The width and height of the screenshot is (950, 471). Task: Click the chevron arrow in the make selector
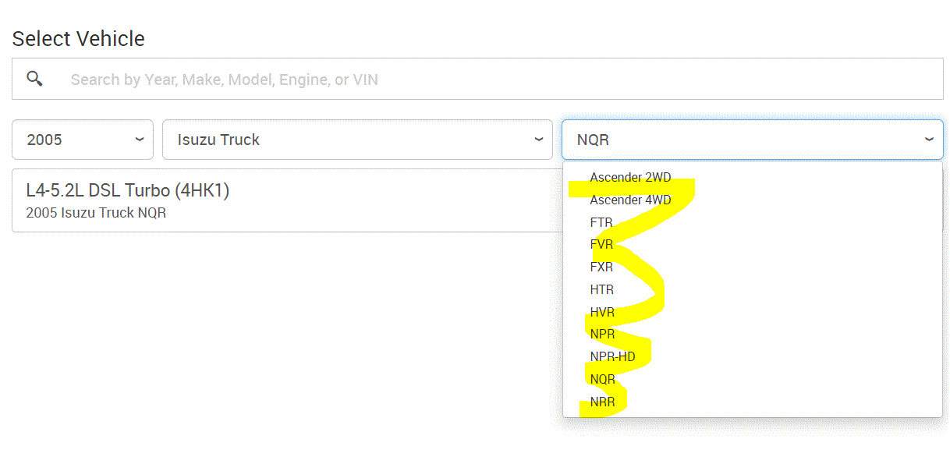coord(538,140)
